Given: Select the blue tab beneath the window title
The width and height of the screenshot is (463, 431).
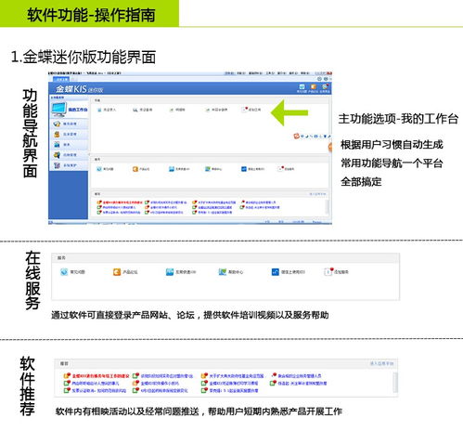Looking at the screenshot, I should [61, 79].
